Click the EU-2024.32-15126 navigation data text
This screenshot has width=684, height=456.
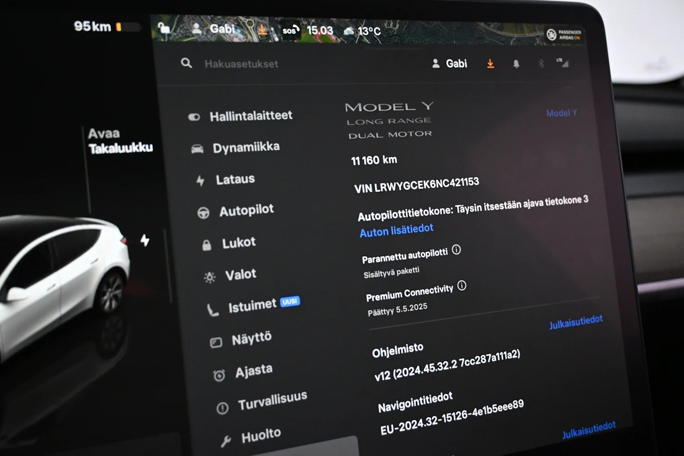[x=452, y=417]
